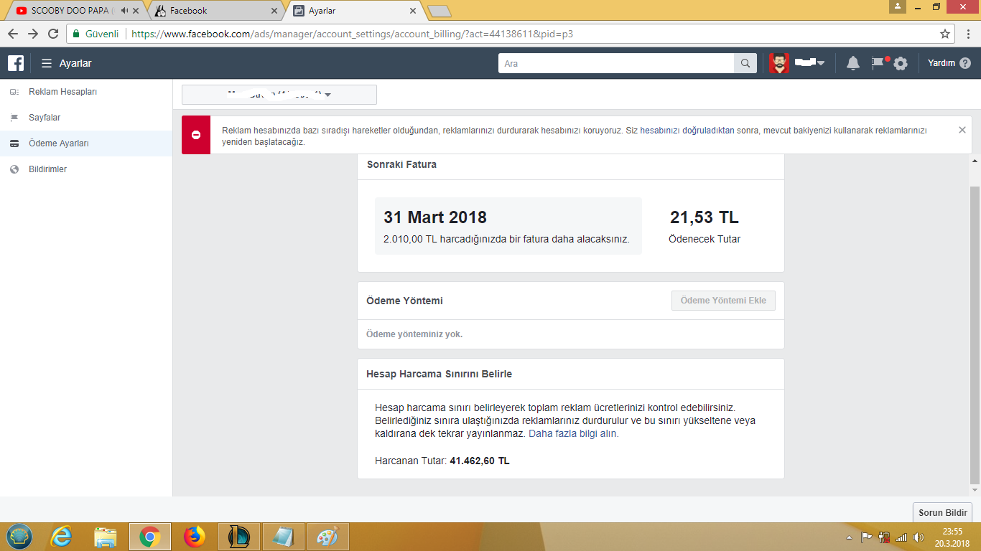Open Reklam Hesapları in the sidebar
Screen dimensions: 981x551
click(86, 92)
